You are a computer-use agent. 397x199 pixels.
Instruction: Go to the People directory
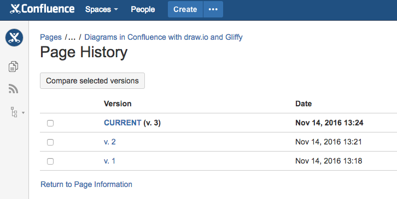143,9
